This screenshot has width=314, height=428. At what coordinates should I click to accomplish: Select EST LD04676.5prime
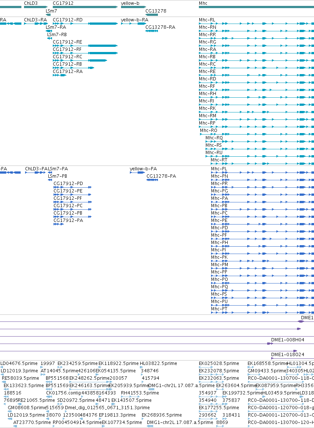19,363
